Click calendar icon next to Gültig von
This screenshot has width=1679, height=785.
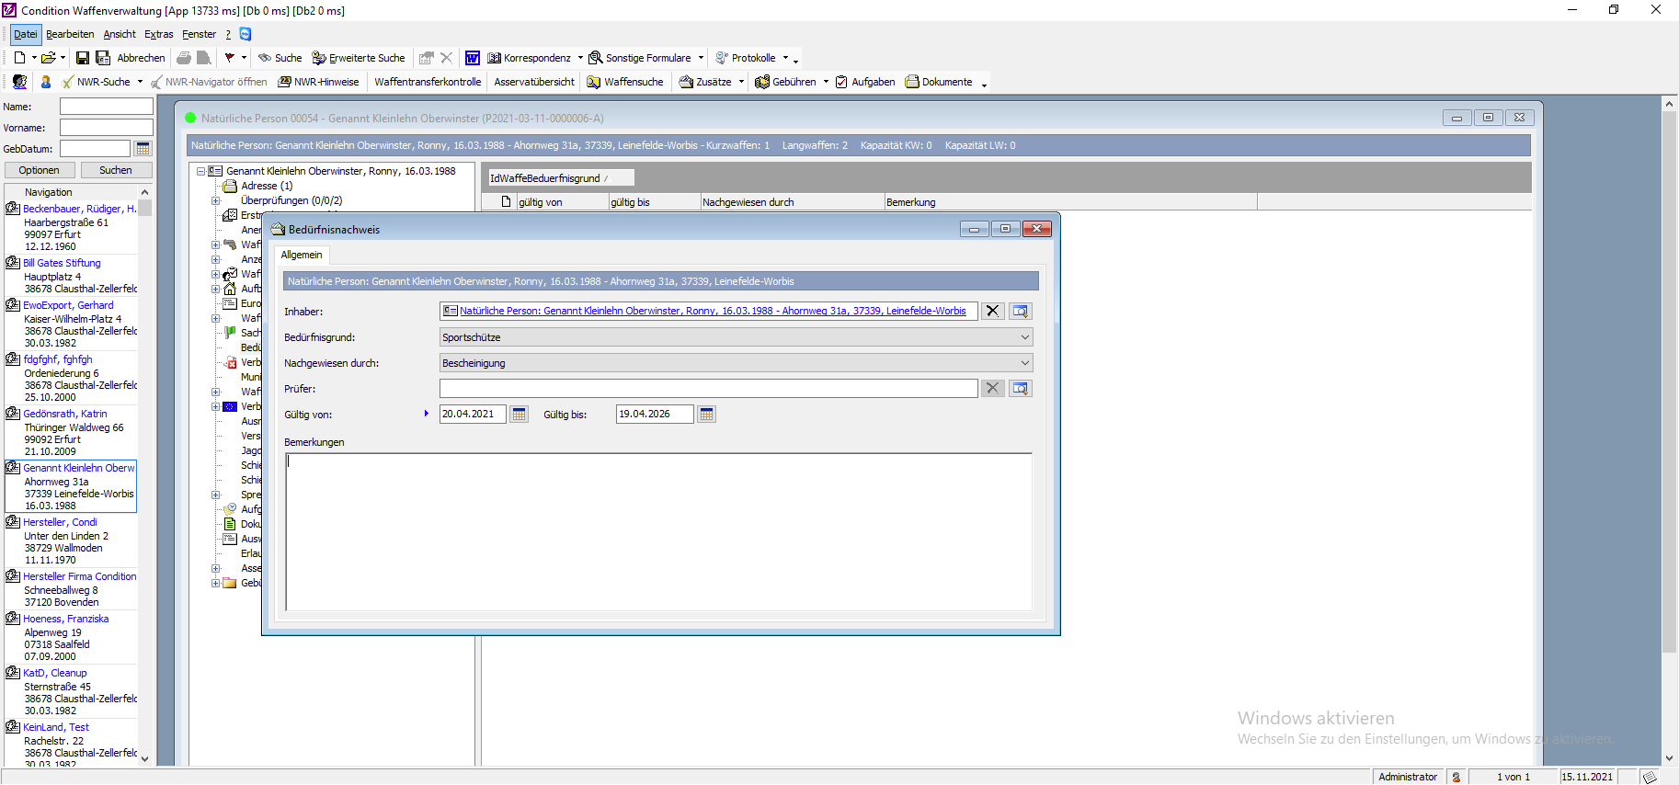[520, 415]
